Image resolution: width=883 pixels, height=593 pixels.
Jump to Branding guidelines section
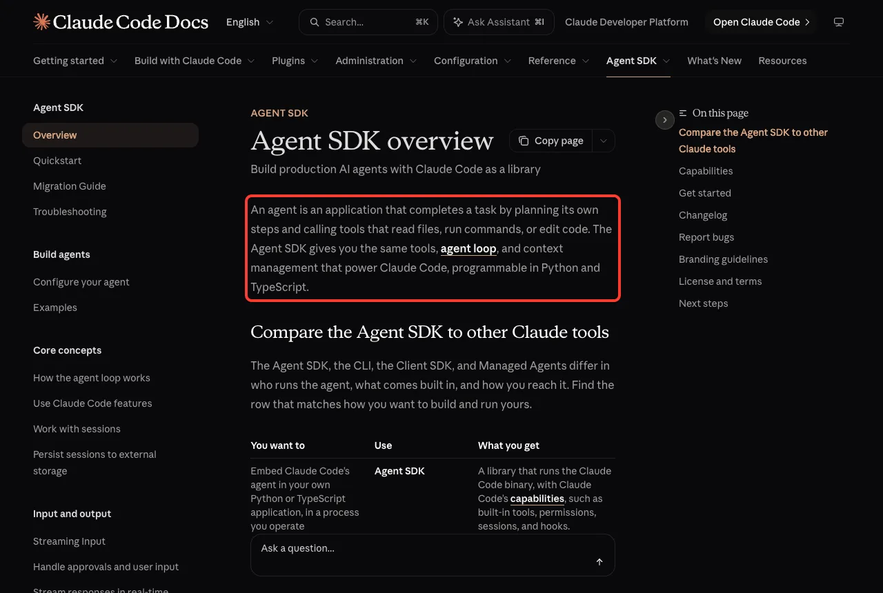pyautogui.click(x=723, y=259)
